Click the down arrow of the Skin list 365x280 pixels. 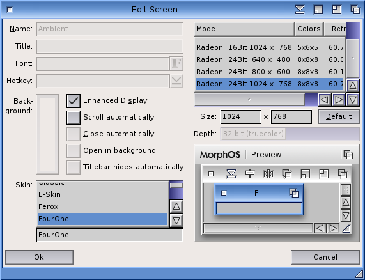tap(176, 221)
